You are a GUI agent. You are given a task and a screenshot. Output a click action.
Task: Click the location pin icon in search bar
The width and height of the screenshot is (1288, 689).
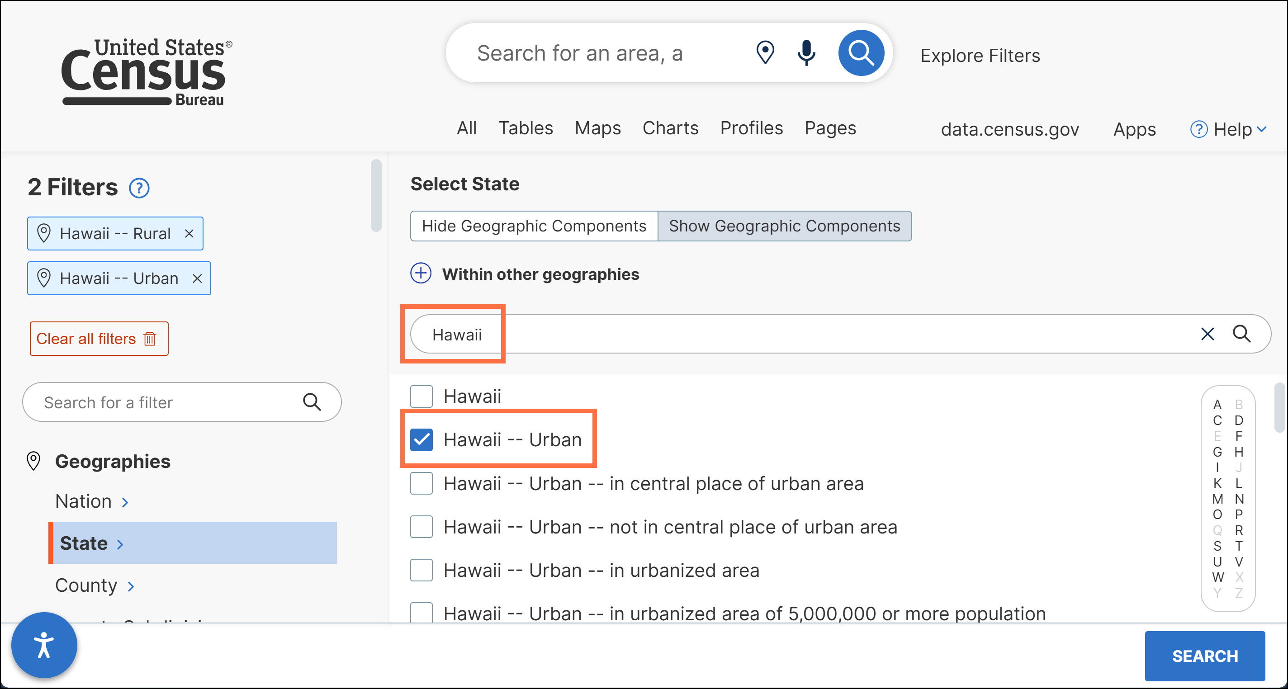765,53
